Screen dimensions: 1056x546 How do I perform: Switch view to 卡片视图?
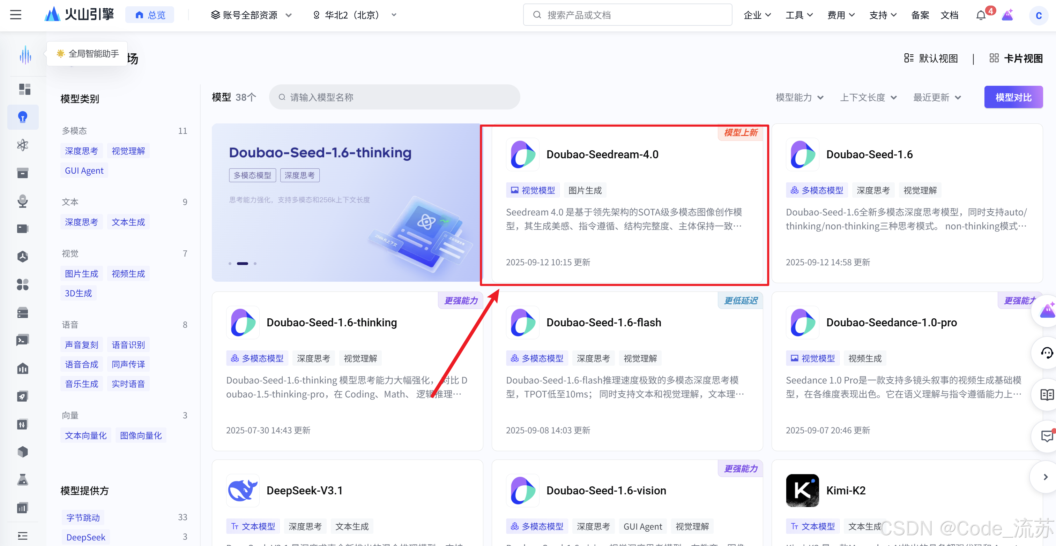point(1015,58)
